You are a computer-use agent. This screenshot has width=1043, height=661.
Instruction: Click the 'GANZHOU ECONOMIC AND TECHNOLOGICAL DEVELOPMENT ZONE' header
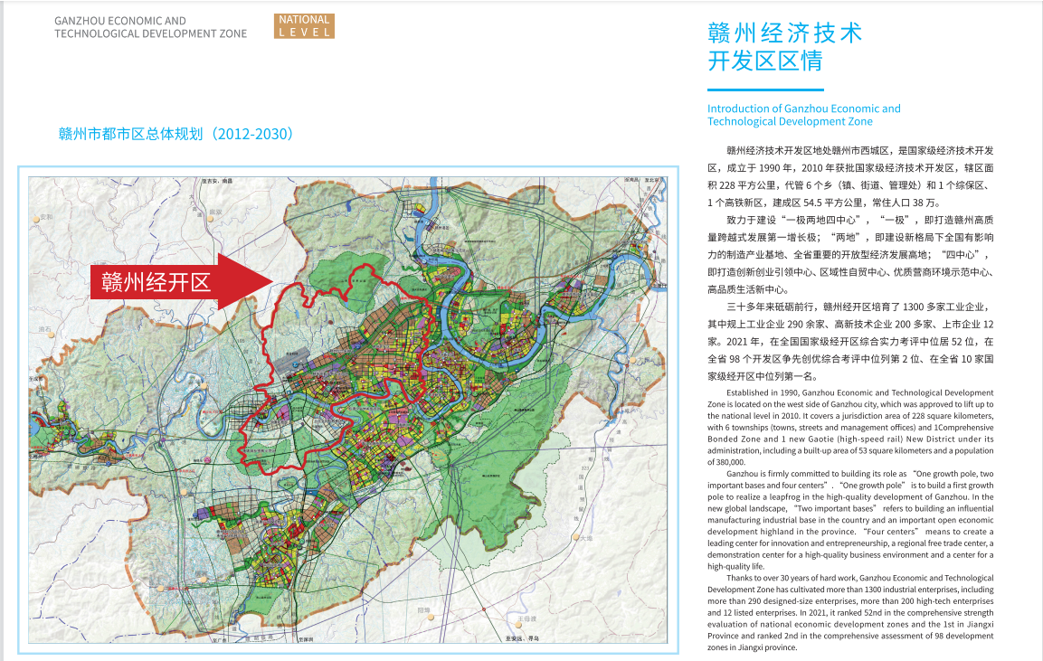pyautogui.click(x=150, y=27)
